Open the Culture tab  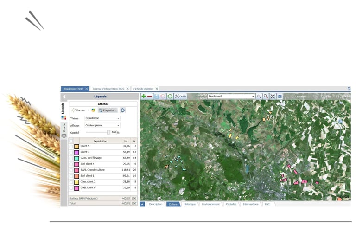tap(173, 204)
